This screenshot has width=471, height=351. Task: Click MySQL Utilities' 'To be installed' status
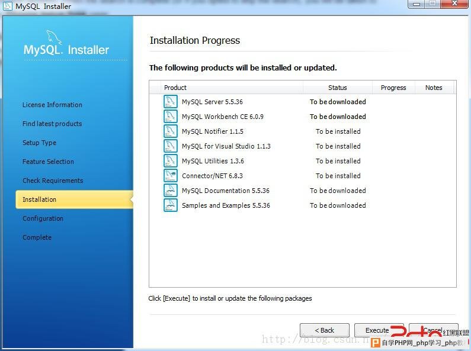coord(338,161)
